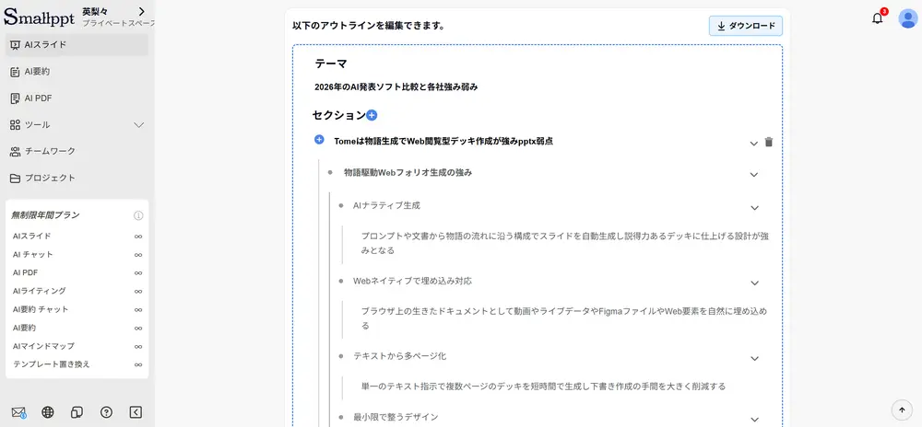Open the notifications bell icon
This screenshot has width=922, height=427.
(x=878, y=18)
